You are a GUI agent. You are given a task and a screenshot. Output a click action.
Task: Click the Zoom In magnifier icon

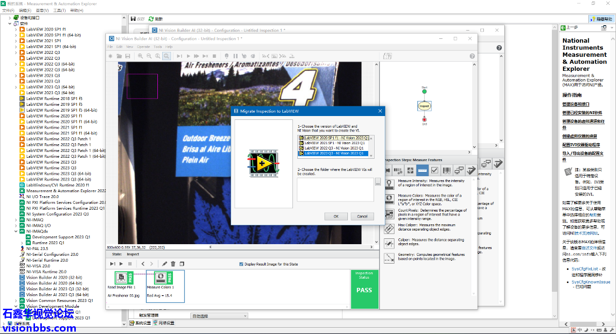point(140,56)
